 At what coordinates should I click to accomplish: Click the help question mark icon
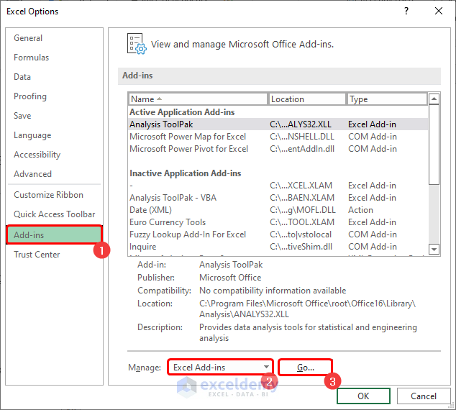[406, 11]
